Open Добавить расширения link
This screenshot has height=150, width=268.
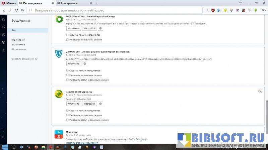(24, 59)
